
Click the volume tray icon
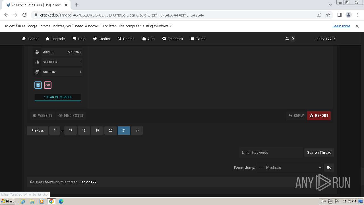coord(323,201)
